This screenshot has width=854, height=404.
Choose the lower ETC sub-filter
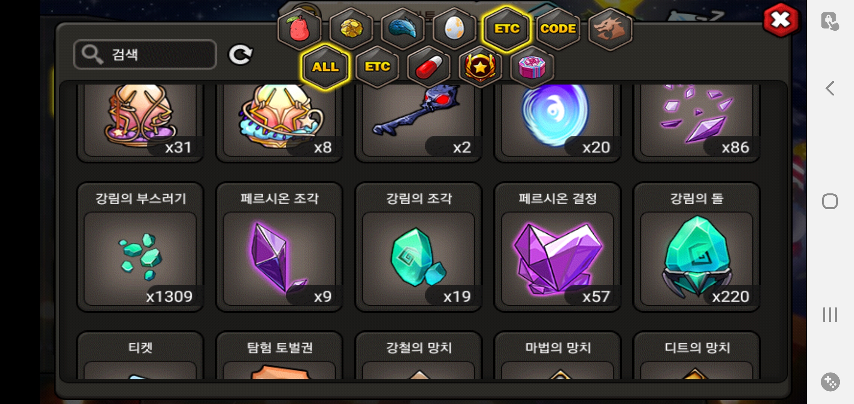[377, 67]
